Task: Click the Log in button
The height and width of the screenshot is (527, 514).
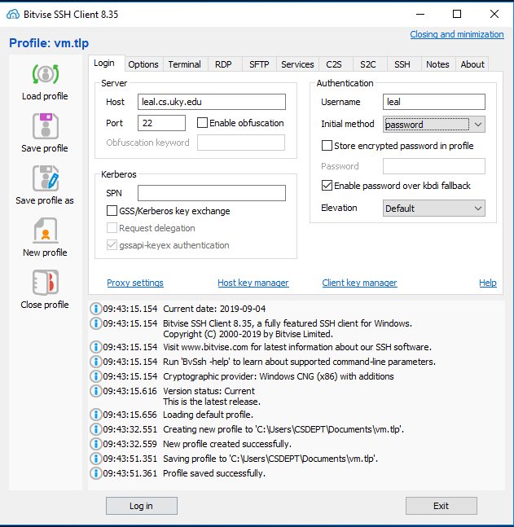Action: click(x=142, y=506)
